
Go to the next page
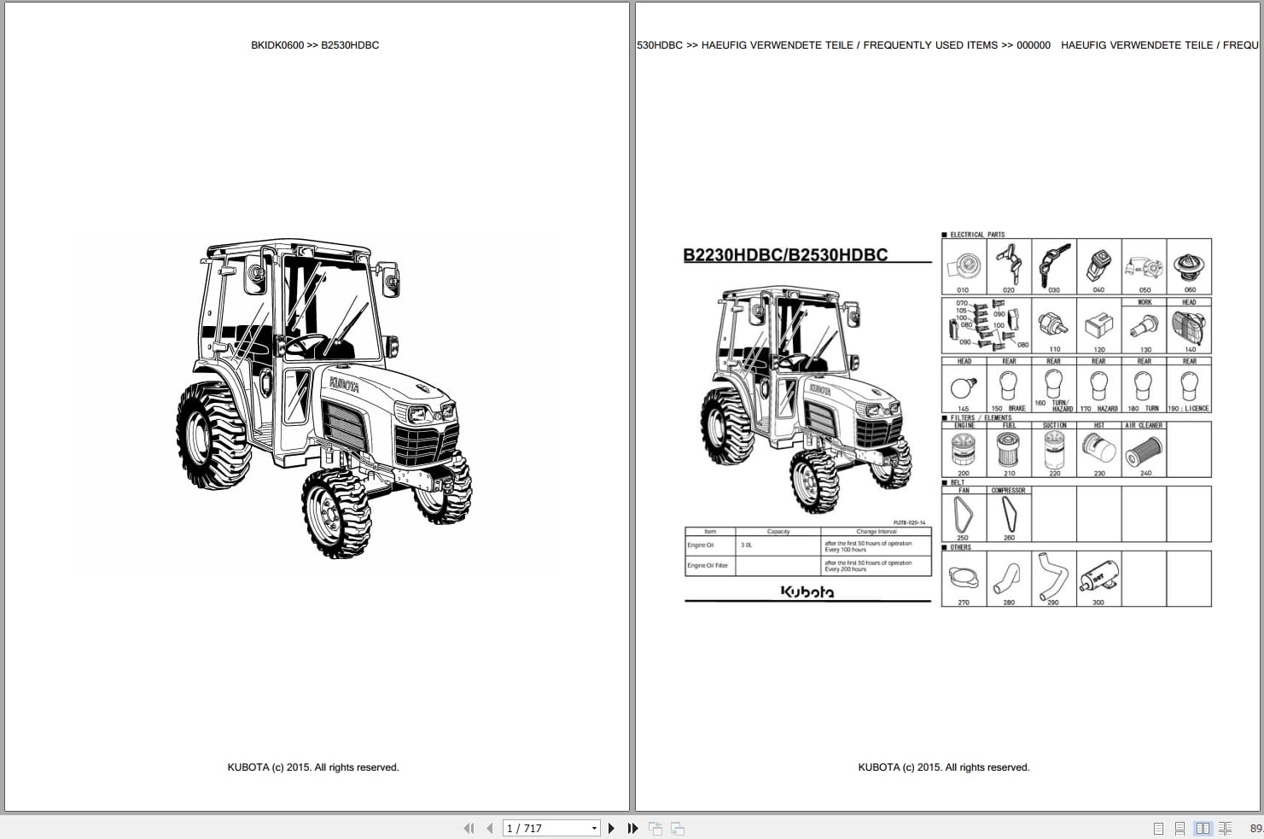611,828
